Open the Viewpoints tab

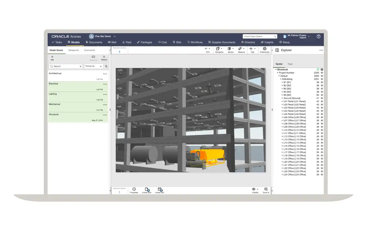pos(74,50)
